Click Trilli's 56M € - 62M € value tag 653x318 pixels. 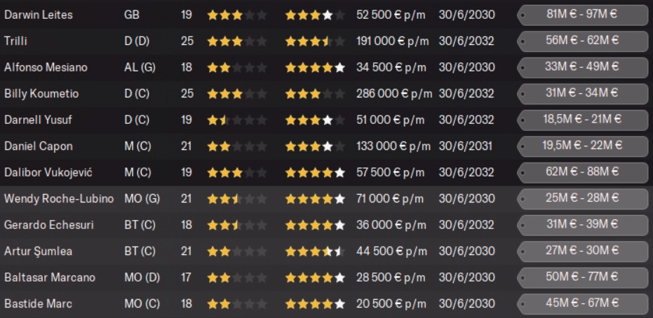pyautogui.click(x=582, y=41)
